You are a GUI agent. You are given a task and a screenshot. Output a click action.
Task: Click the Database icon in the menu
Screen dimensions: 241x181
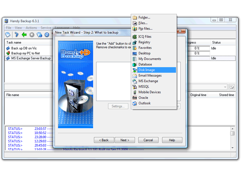coord(135,65)
